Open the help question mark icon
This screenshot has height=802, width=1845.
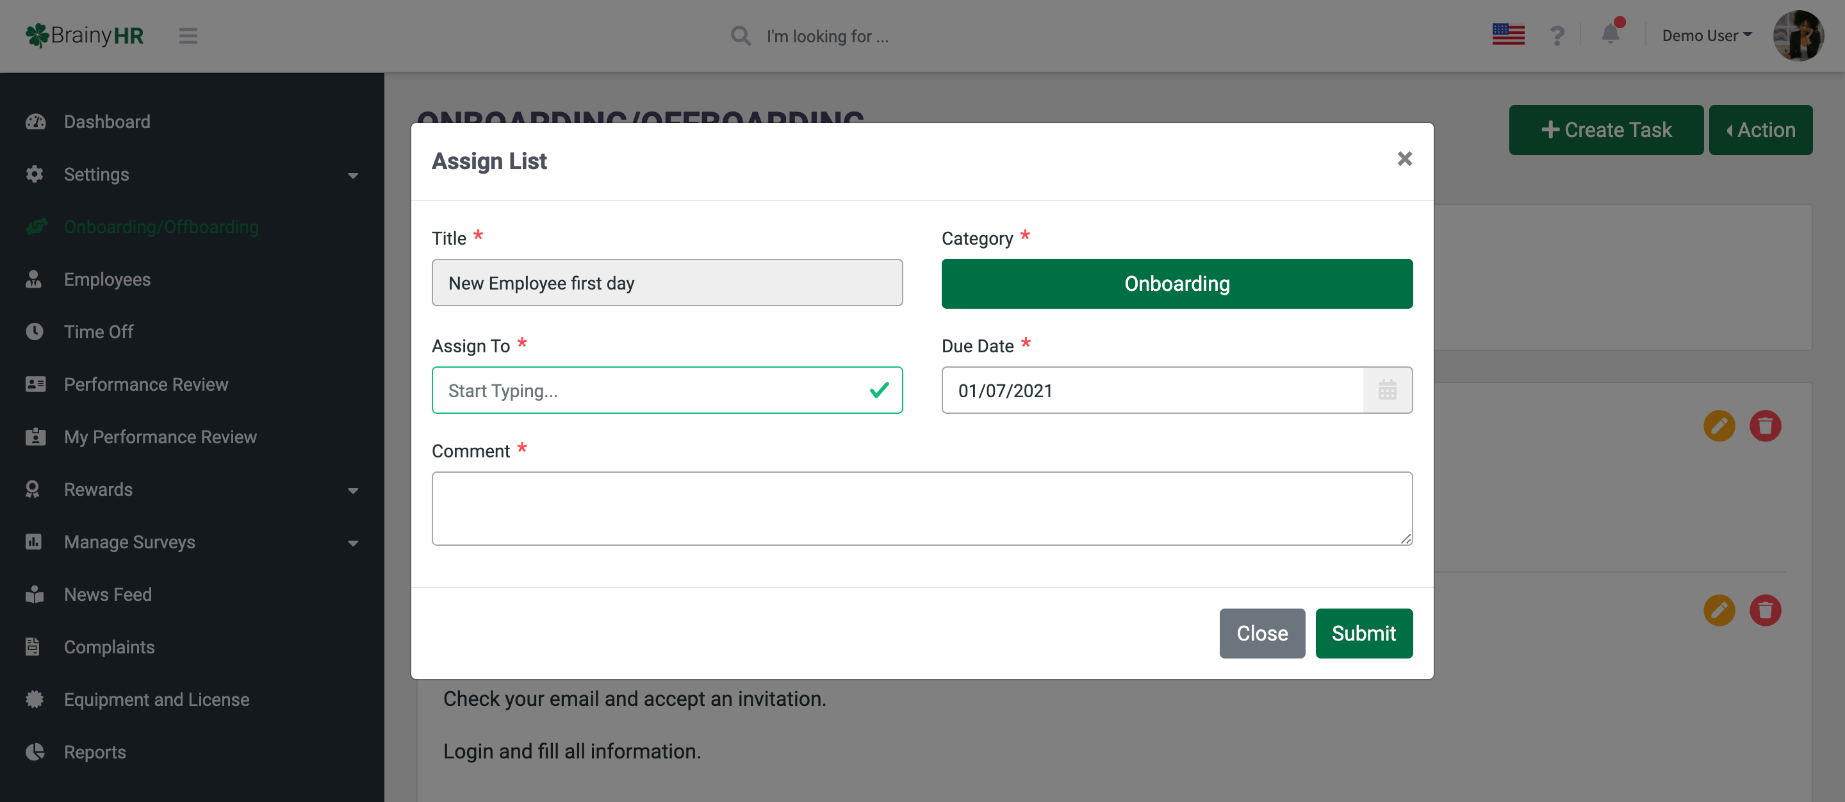1557,35
